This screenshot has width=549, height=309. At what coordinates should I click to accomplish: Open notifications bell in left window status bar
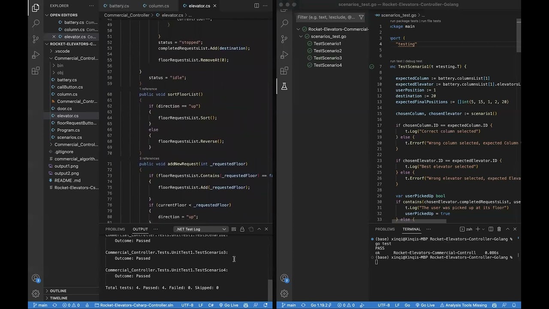click(x=265, y=305)
